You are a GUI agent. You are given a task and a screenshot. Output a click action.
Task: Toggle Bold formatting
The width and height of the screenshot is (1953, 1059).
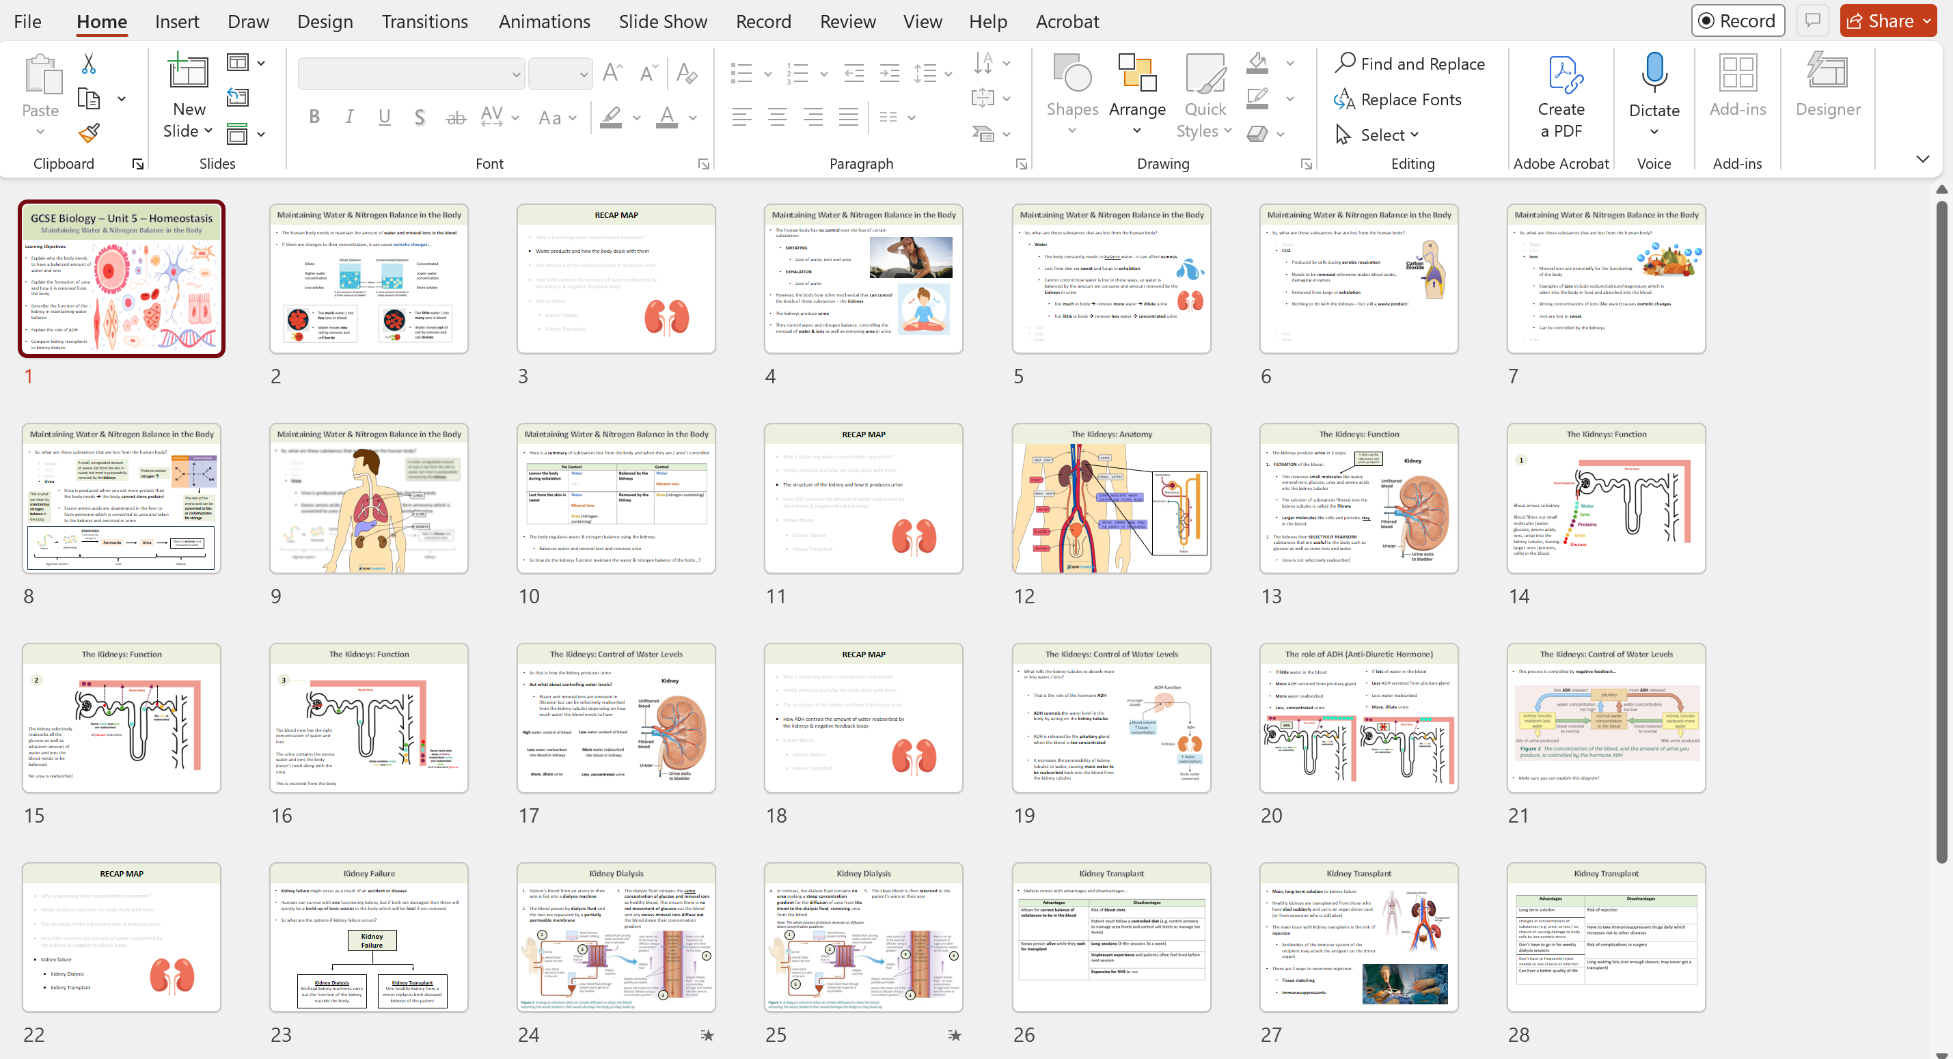click(x=314, y=117)
